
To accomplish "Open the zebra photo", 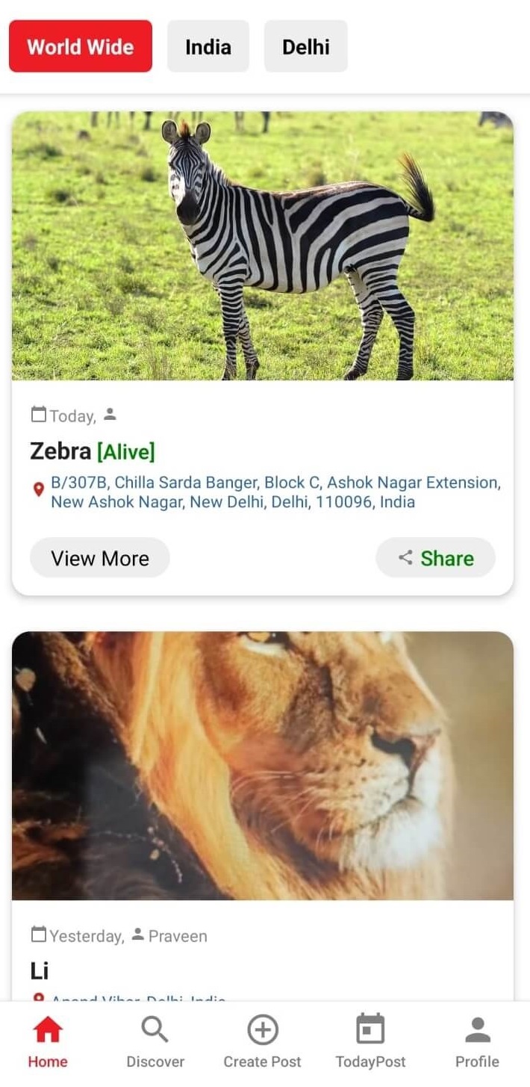I will [x=263, y=246].
